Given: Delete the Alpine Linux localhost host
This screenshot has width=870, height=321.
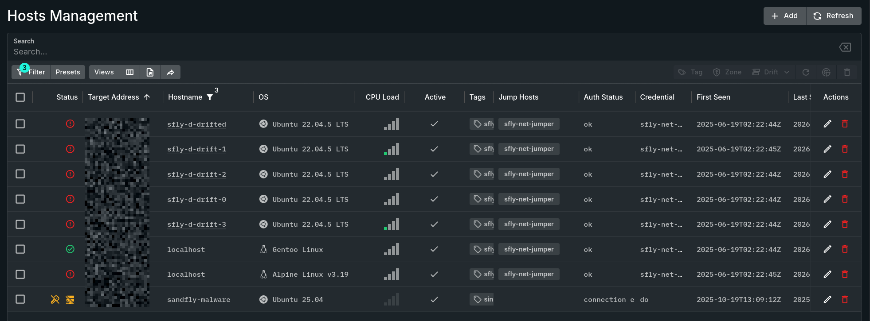Looking at the screenshot, I should pyautogui.click(x=845, y=275).
